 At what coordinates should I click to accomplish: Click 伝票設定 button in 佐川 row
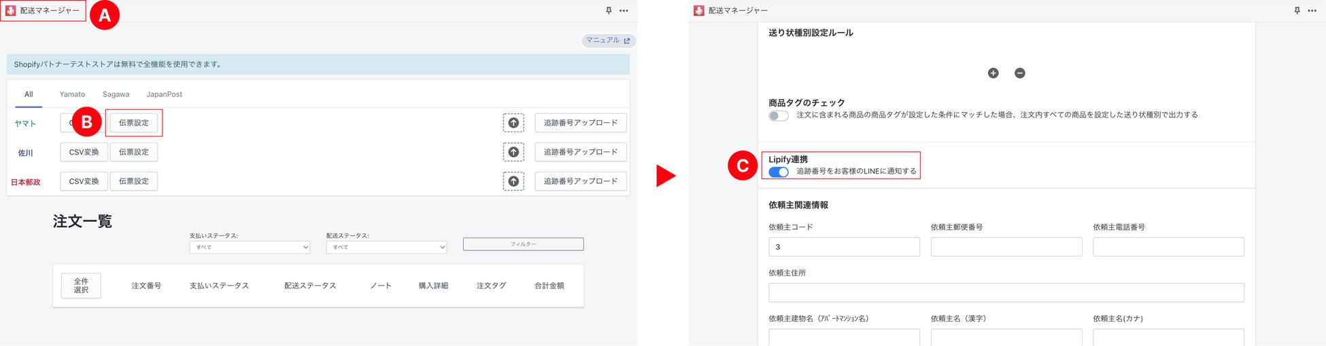[x=134, y=152]
